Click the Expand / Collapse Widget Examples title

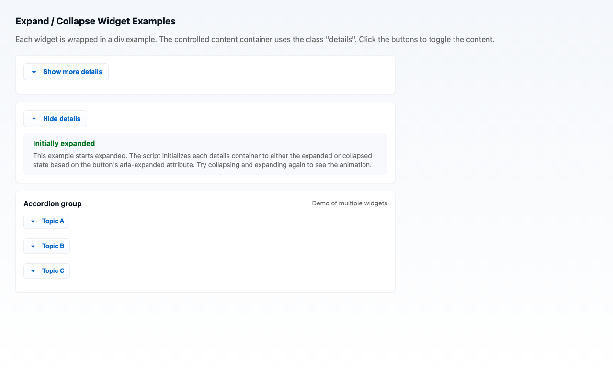tap(95, 21)
